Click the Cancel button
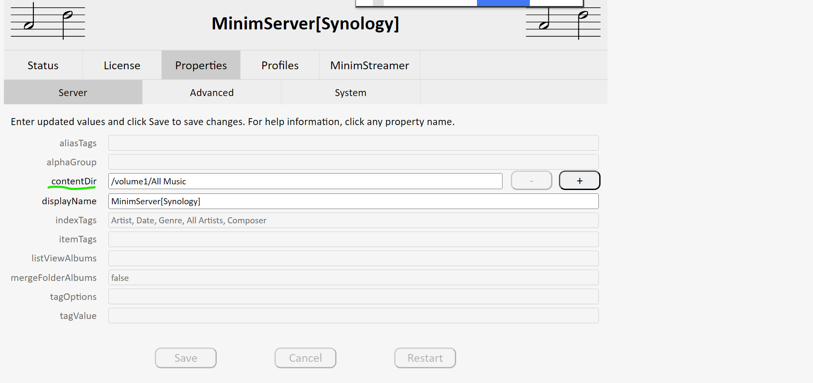 [x=305, y=358]
